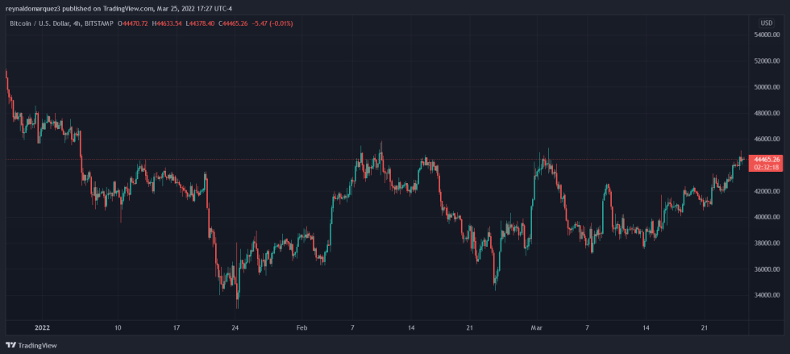790x354 pixels.
Task: Click the TradingView wordmark text
Action: tap(37, 345)
